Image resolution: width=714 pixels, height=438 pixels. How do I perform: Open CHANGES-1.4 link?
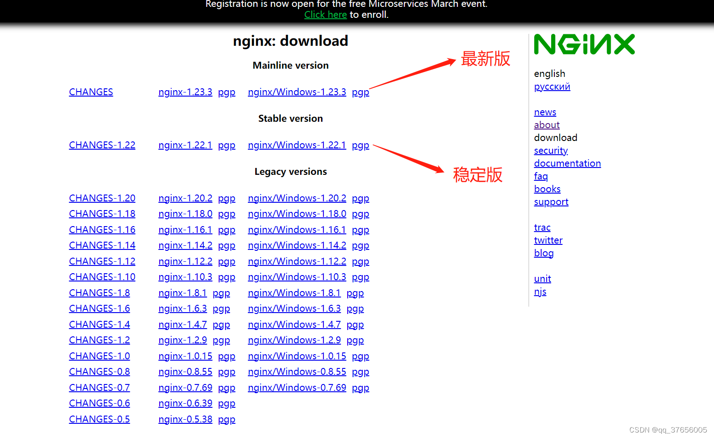(x=99, y=324)
